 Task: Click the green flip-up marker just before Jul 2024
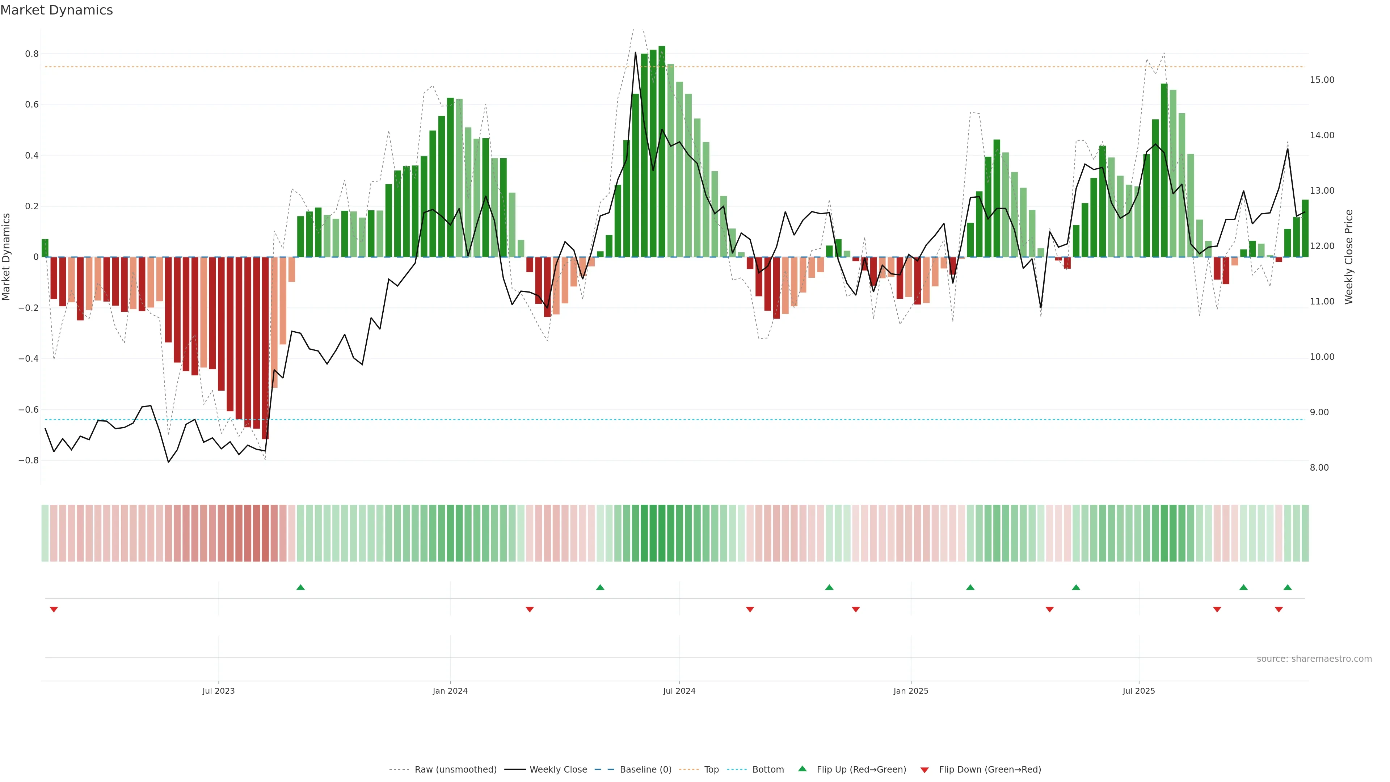[x=600, y=587]
